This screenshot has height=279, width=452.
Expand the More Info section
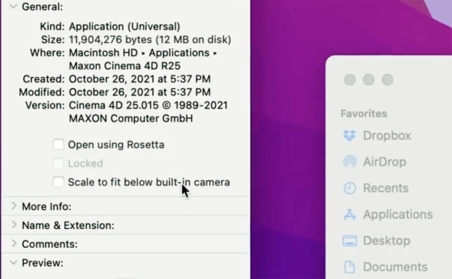13,206
